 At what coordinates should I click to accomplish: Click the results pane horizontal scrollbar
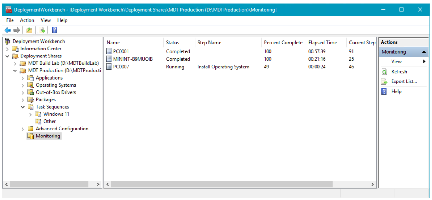222,184
